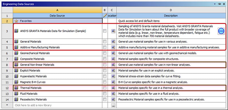The height and width of the screenshot is (110, 228).
Task: Click book icon beside Additive Manufacturing Materials
Action: 16,47
